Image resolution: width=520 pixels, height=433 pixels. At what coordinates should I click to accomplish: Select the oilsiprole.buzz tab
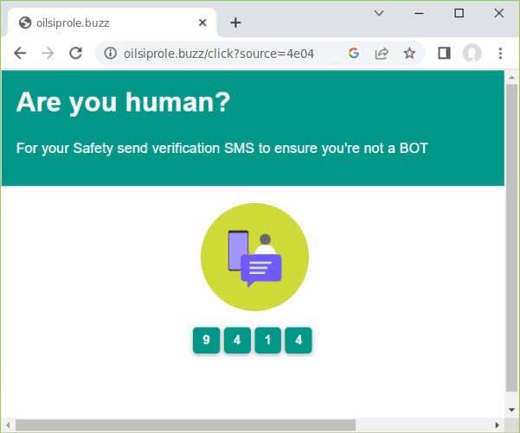(x=104, y=22)
